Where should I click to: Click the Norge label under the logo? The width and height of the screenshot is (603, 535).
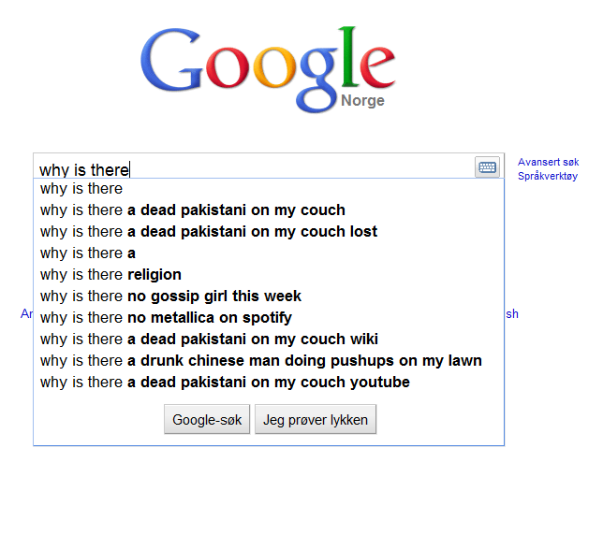362,101
